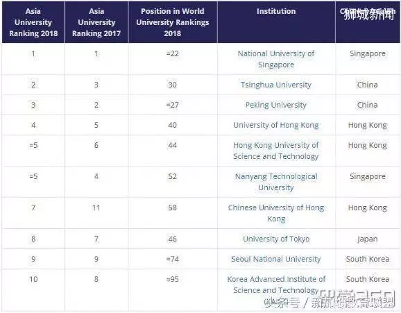The width and height of the screenshot is (401, 313).
Task: Select the Japan country cell
Action: coord(368,239)
